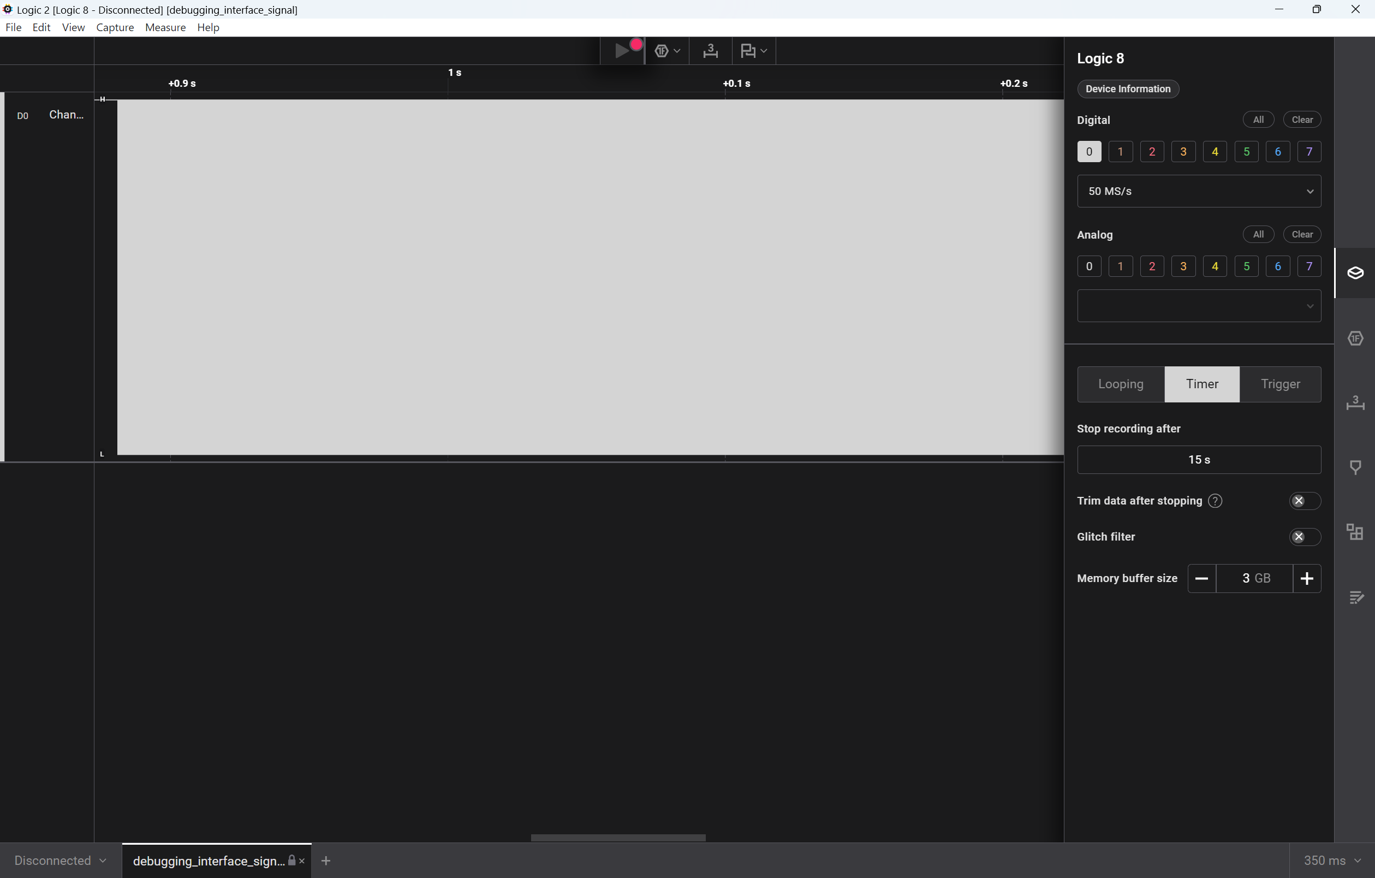Enable digital channel 3

1183,152
